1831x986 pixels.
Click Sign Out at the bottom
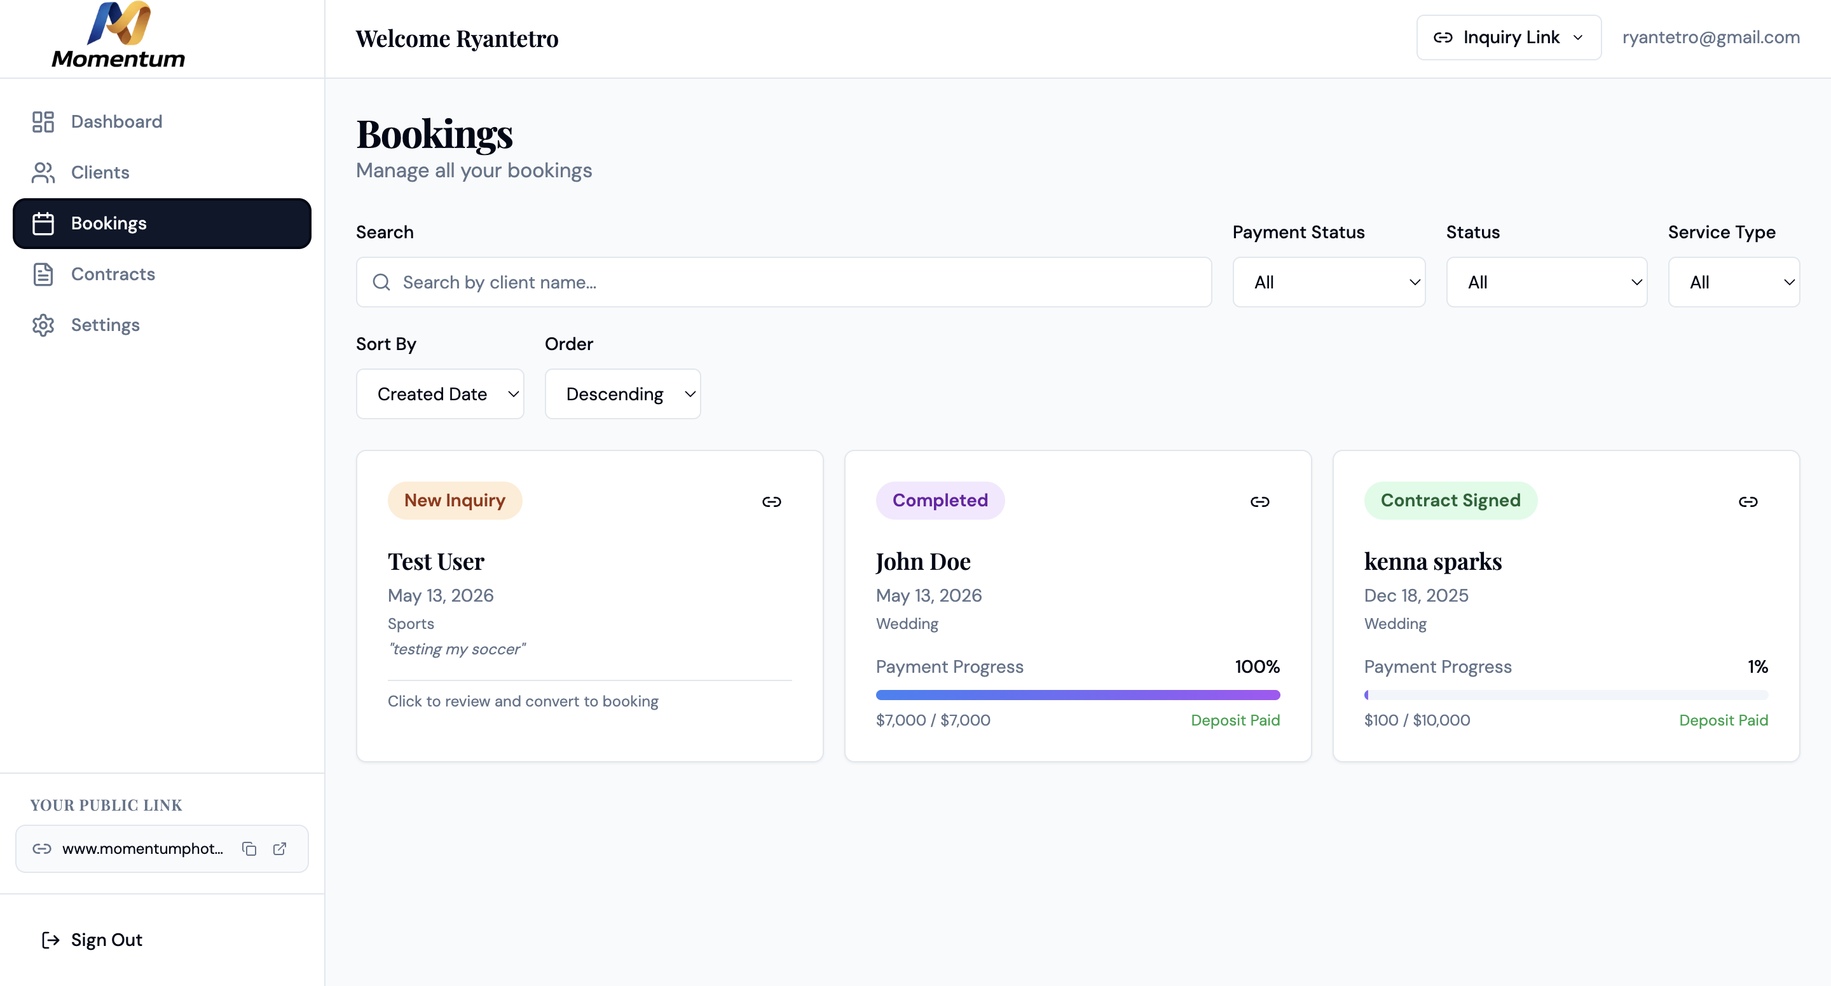pos(91,939)
